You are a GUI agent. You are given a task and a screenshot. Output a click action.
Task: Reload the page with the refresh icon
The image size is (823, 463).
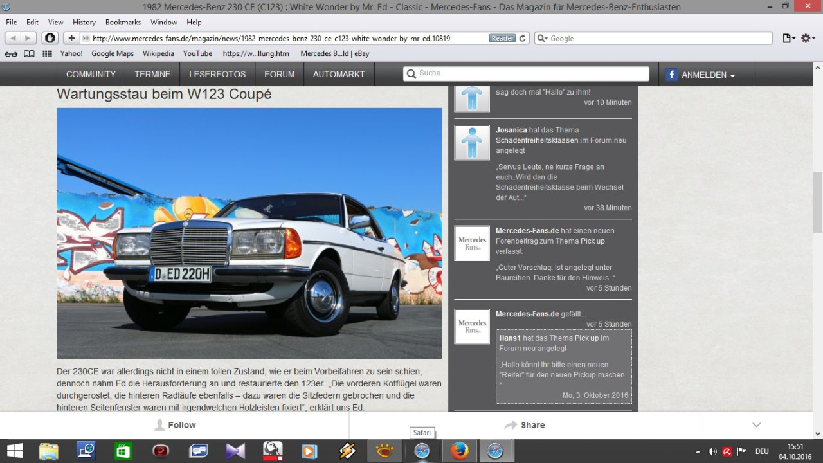(x=523, y=39)
